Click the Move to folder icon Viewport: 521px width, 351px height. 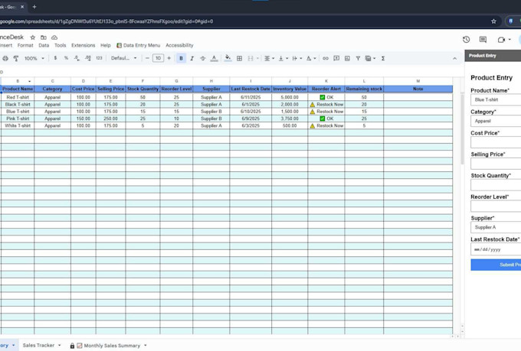pyautogui.click(x=44, y=37)
